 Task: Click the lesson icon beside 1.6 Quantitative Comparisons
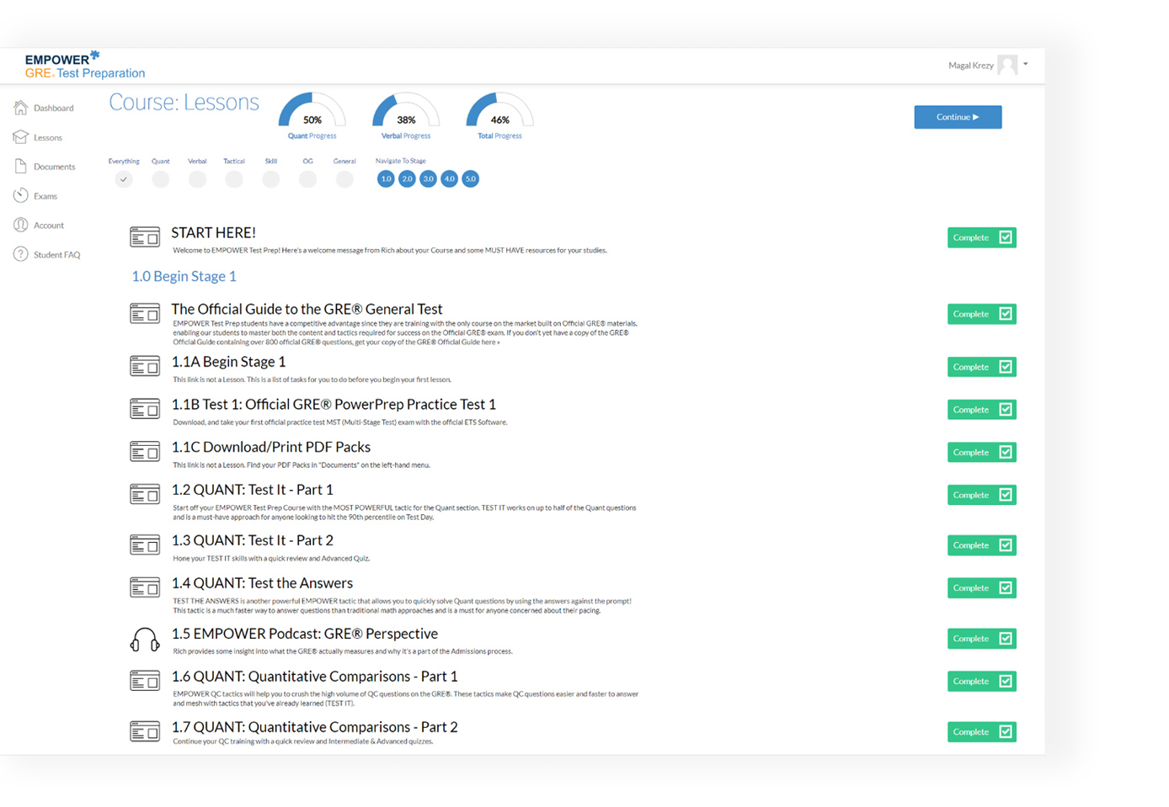pos(145,681)
